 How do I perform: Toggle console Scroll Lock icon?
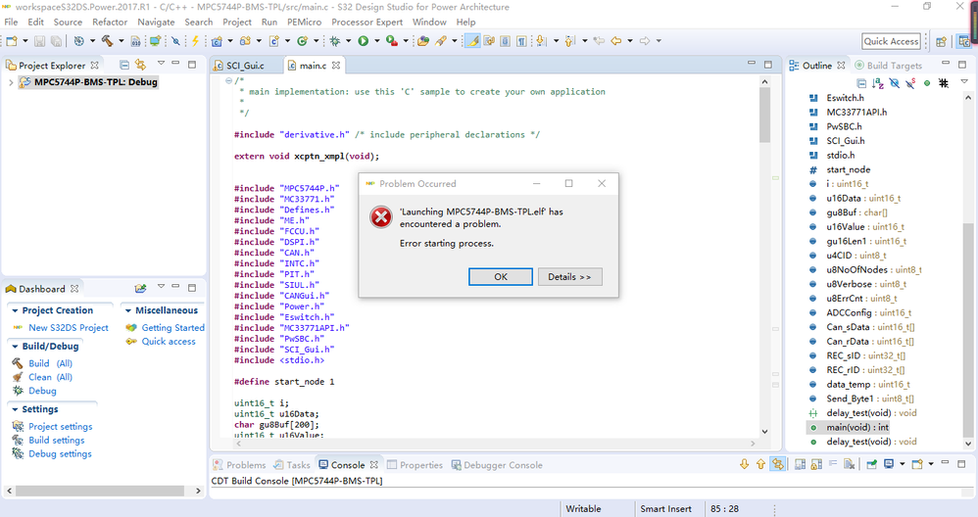click(816, 464)
